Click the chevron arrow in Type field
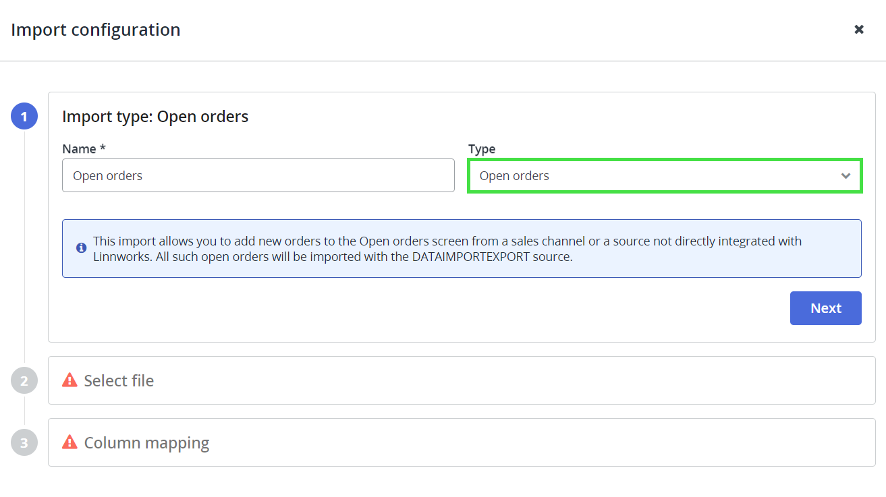The image size is (886, 497). pos(846,176)
